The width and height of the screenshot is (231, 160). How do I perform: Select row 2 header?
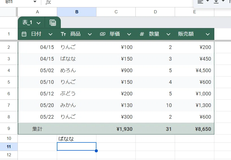(x=9, y=47)
